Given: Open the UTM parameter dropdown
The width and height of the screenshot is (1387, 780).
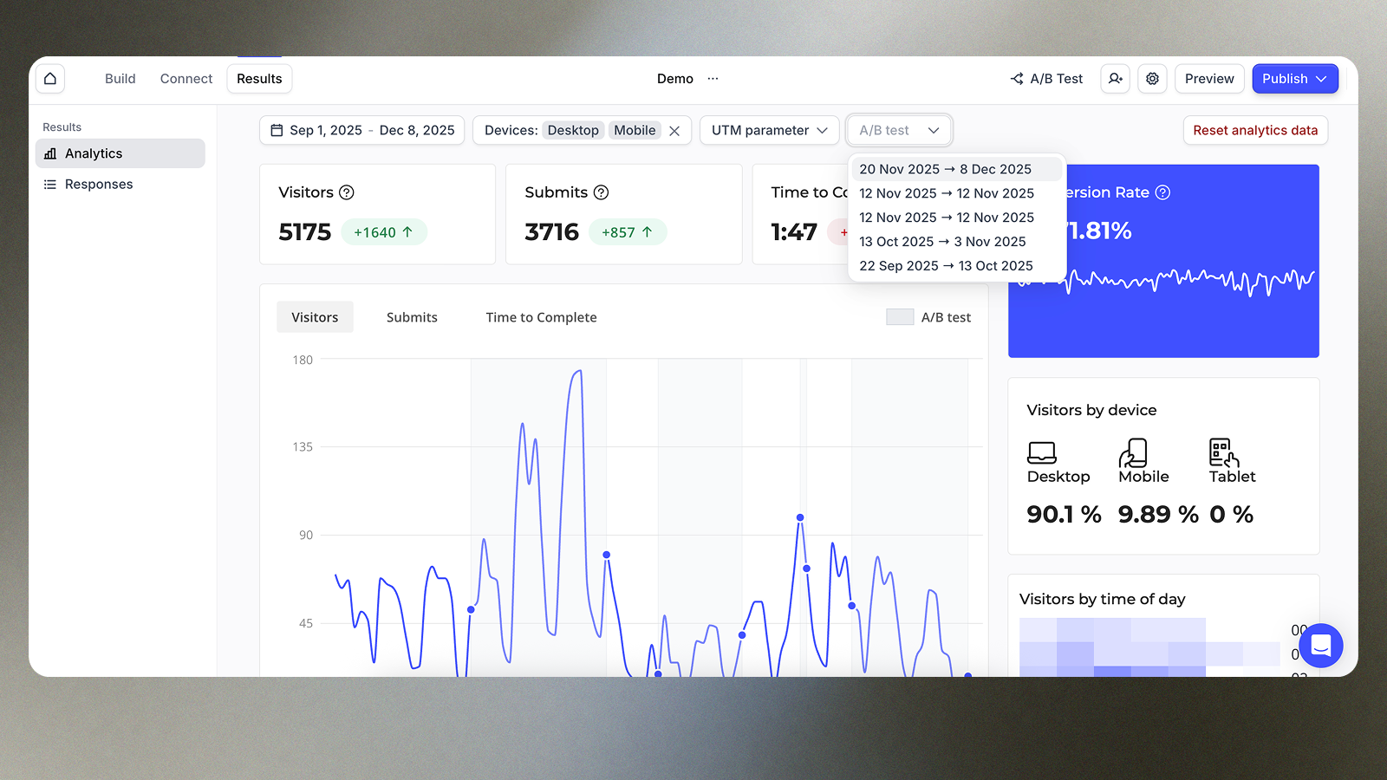Looking at the screenshot, I should click(x=768, y=130).
